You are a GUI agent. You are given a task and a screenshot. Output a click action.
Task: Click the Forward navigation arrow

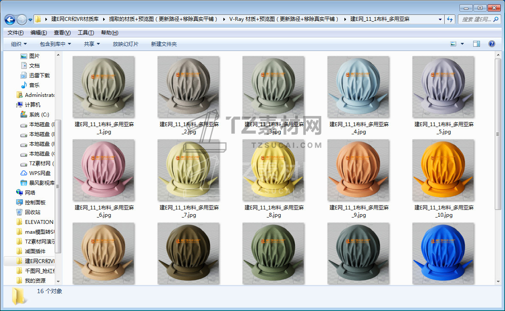[22, 20]
